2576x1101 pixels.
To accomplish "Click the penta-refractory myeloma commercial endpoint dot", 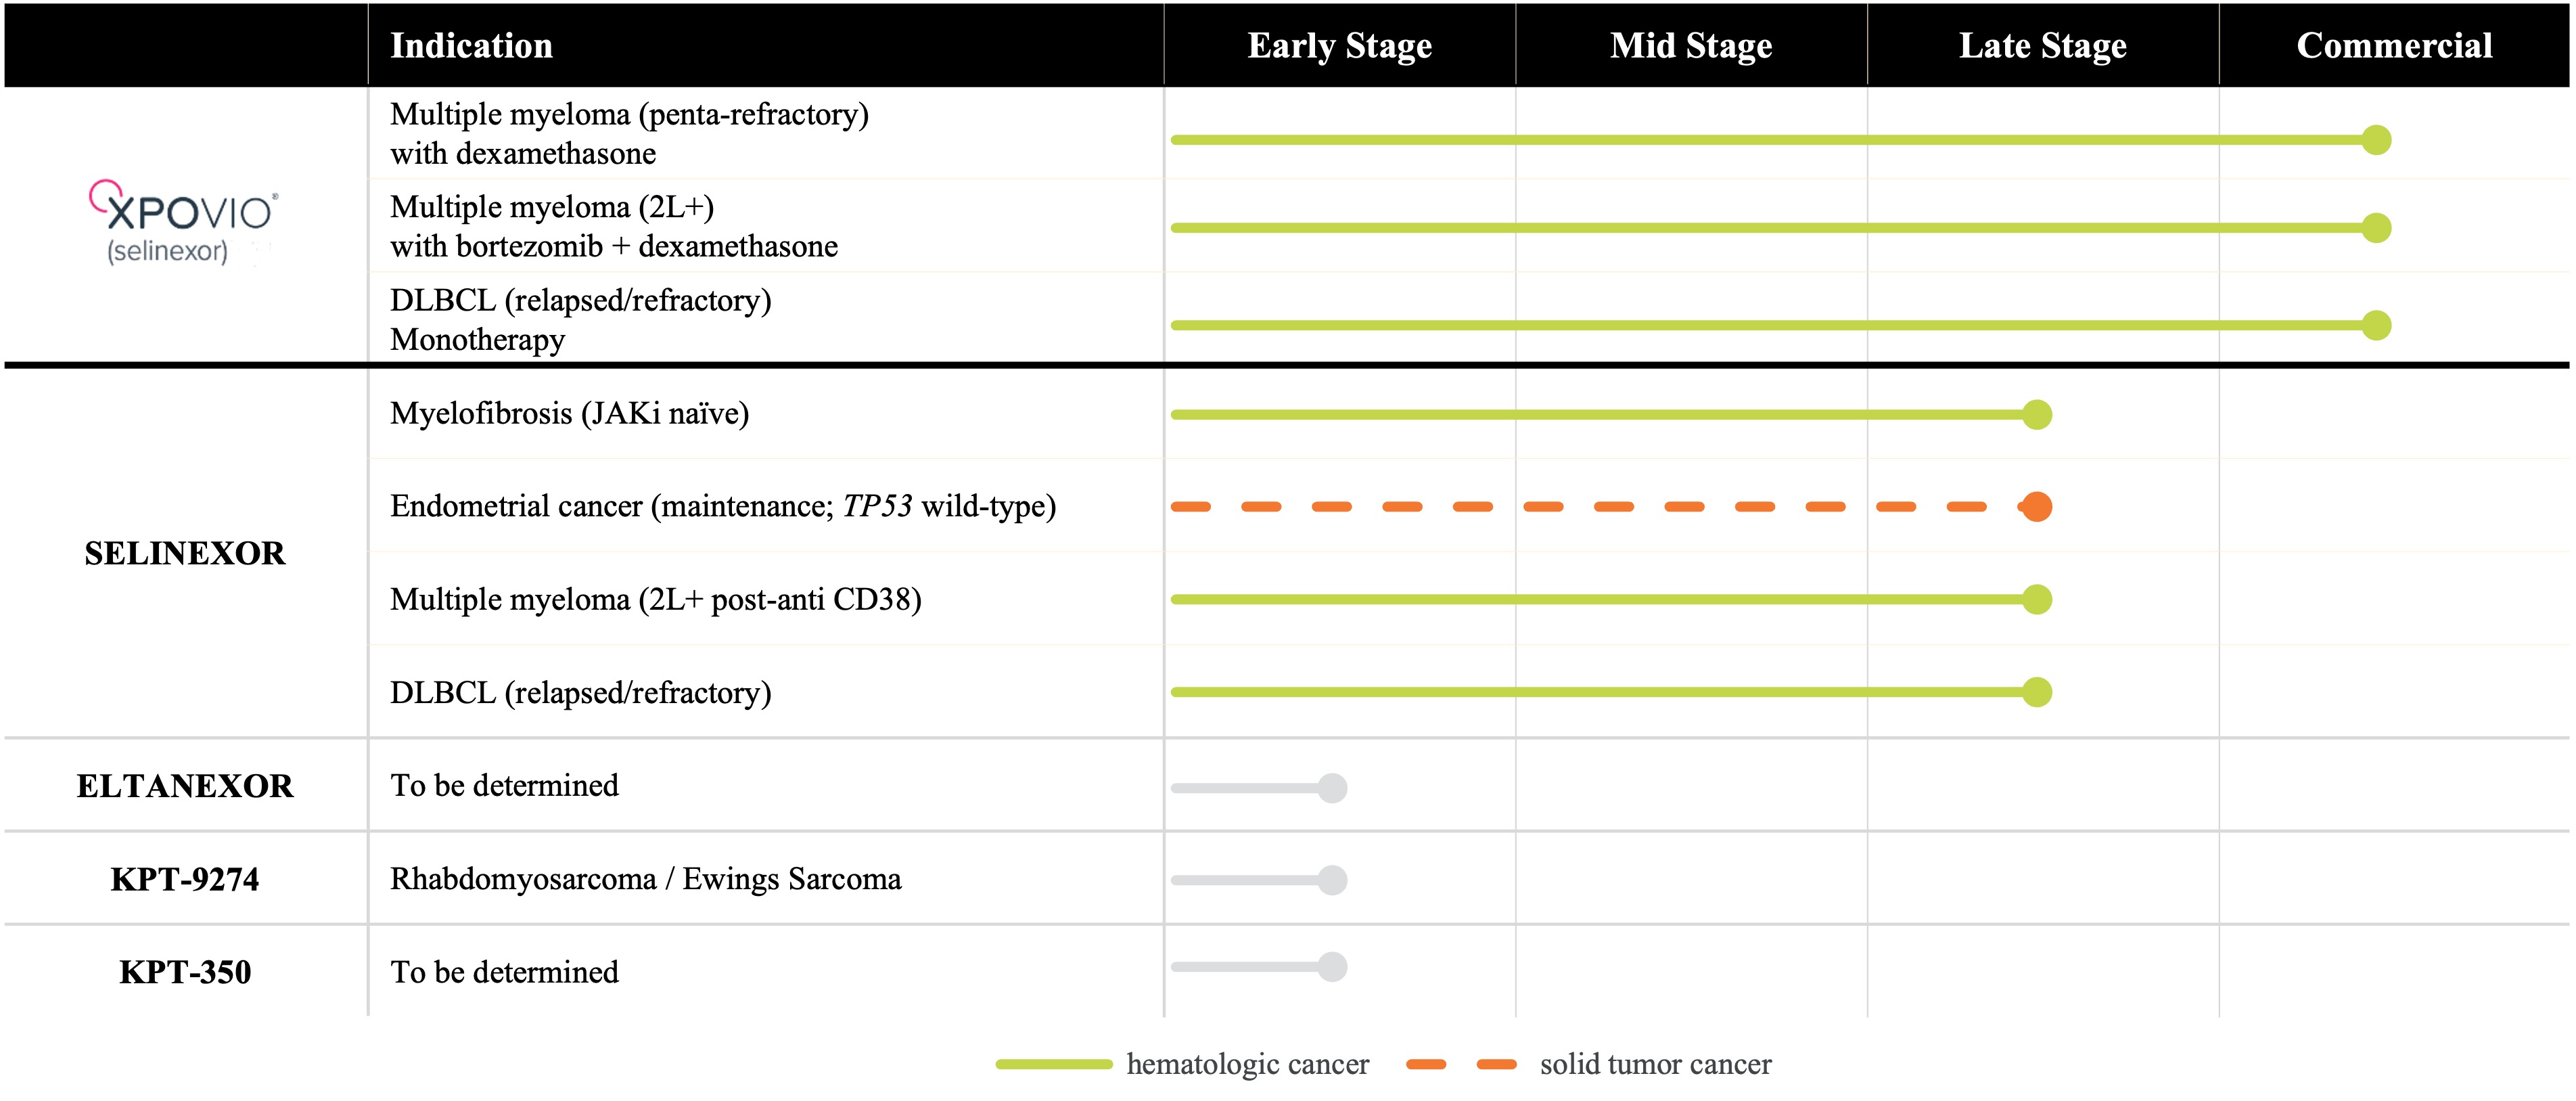I will tap(2376, 140).
